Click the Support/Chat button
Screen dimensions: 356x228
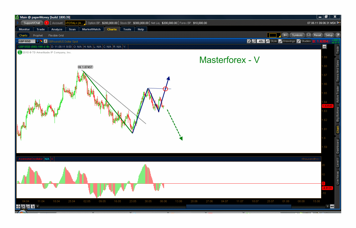pyautogui.click(x=32, y=23)
